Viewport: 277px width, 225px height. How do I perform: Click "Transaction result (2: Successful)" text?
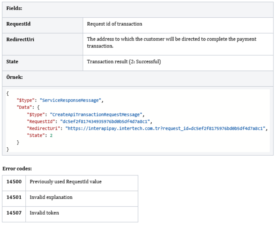click(x=124, y=62)
